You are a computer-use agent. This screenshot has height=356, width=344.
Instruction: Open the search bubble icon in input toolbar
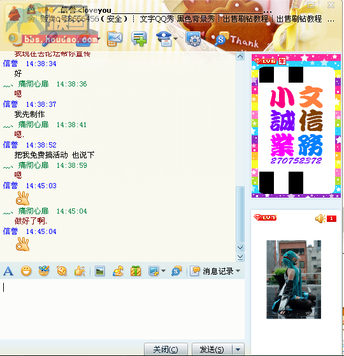pyautogui.click(x=176, y=271)
